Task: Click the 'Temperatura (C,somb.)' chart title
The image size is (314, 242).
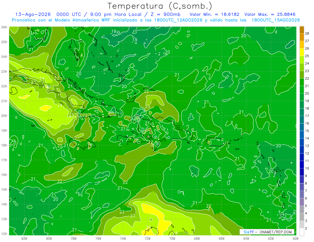Action: [160, 6]
